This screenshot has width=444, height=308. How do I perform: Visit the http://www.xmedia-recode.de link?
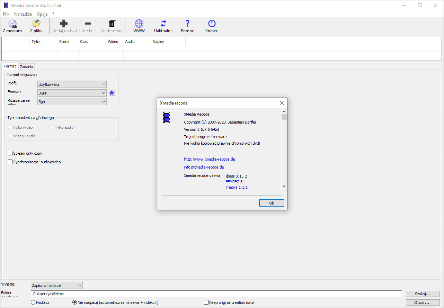tap(210, 159)
